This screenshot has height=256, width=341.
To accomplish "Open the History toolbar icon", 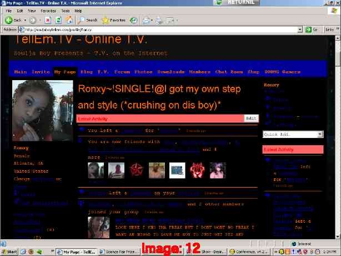I will [x=133, y=20].
